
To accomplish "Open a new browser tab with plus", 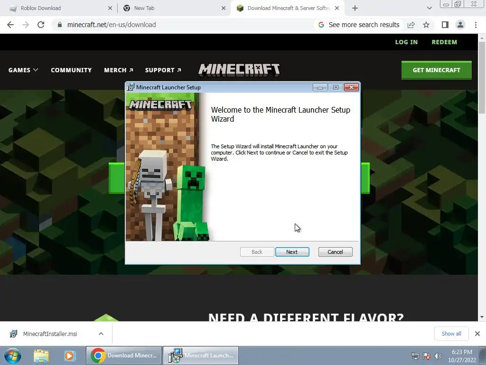I will (355, 8).
